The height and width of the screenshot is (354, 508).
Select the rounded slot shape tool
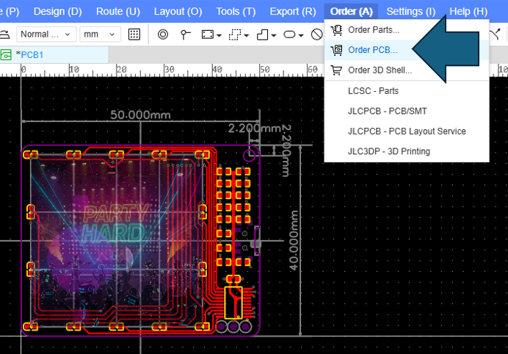point(289,35)
